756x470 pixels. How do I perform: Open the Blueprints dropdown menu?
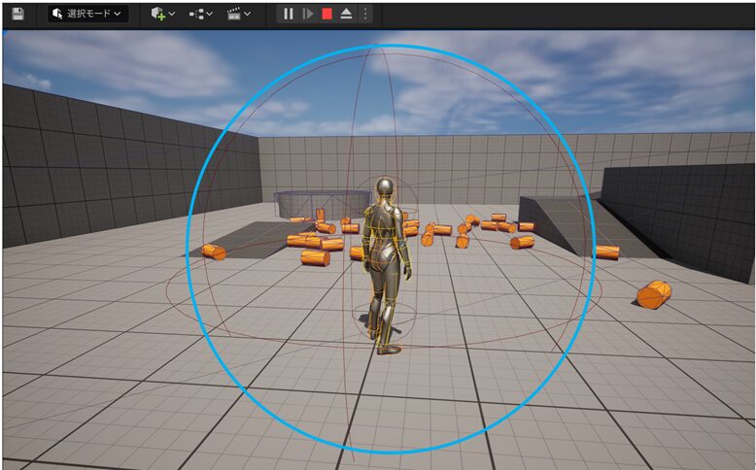(x=200, y=14)
